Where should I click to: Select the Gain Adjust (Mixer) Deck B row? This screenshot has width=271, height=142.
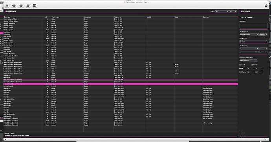tap(121, 114)
